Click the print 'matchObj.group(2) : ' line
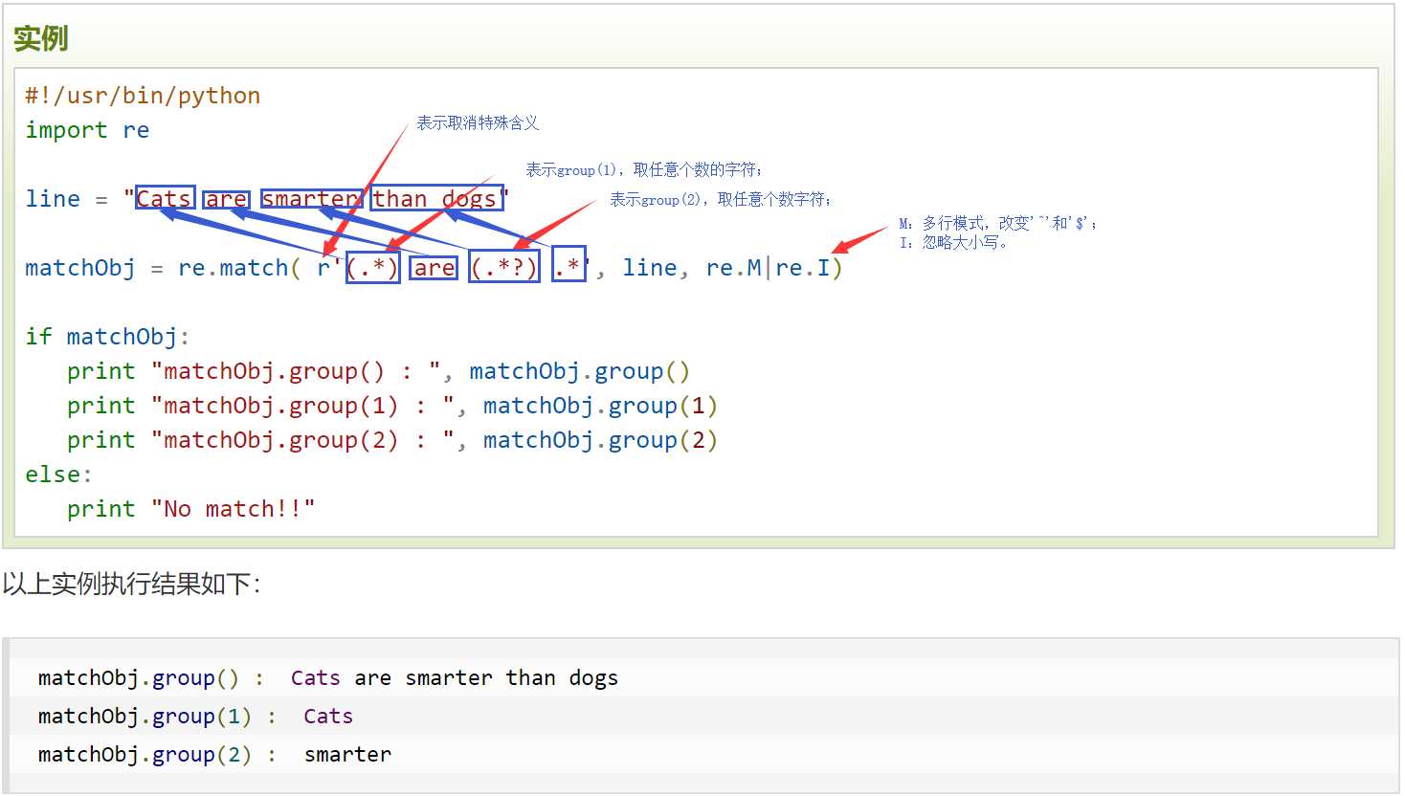 (x=392, y=440)
